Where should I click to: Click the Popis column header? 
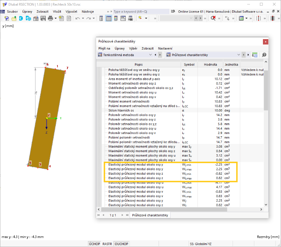[x=139, y=65]
